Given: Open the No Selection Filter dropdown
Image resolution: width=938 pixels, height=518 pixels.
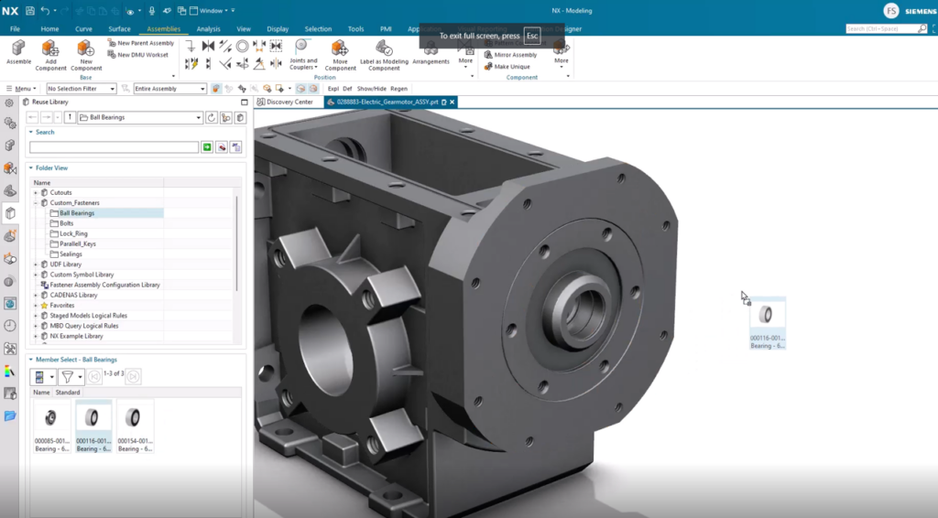Looking at the screenshot, I should point(82,89).
